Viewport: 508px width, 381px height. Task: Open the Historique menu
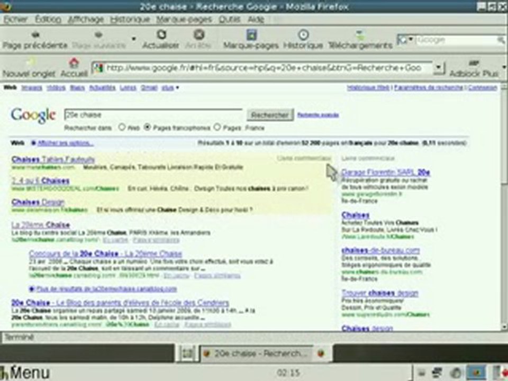pos(130,20)
